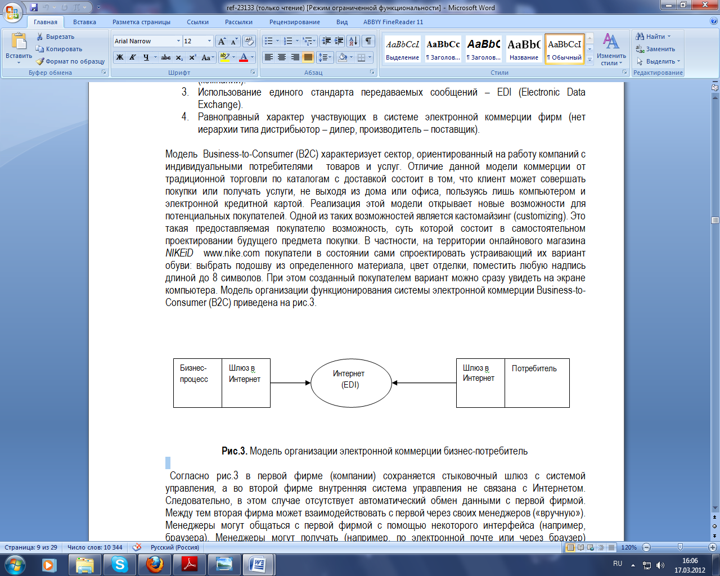Switch to Outline view in status bar
The width and height of the screenshot is (720, 576).
click(600, 547)
